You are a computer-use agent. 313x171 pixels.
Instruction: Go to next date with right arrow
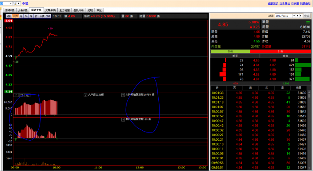point(301,16)
